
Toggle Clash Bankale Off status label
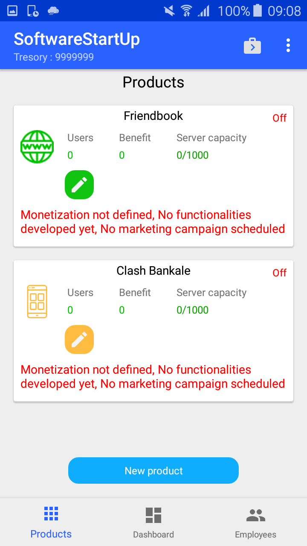(x=280, y=273)
